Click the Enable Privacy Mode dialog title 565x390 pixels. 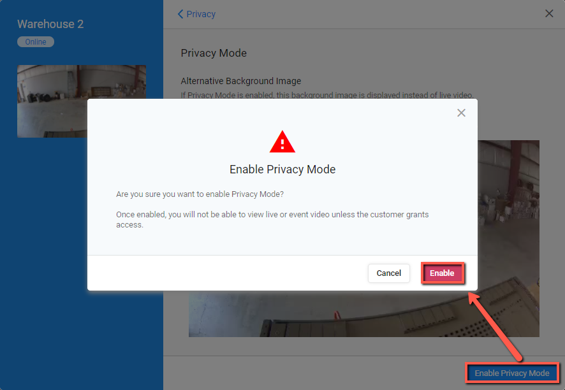click(x=282, y=170)
